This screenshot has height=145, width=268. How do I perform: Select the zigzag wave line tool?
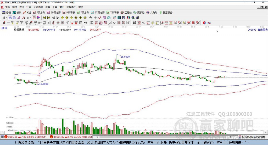pos(114,23)
